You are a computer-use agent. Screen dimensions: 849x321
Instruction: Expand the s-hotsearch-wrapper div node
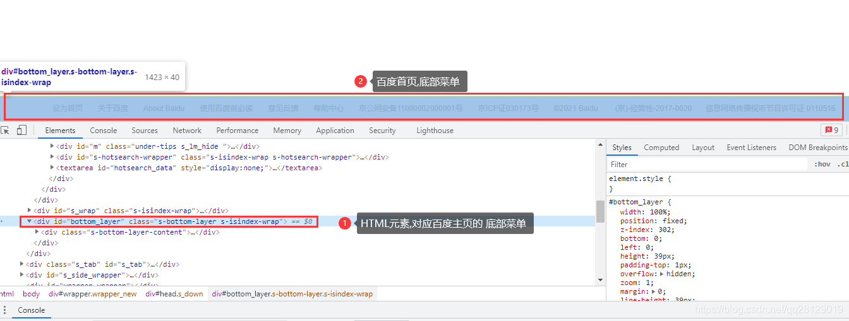(x=52, y=157)
